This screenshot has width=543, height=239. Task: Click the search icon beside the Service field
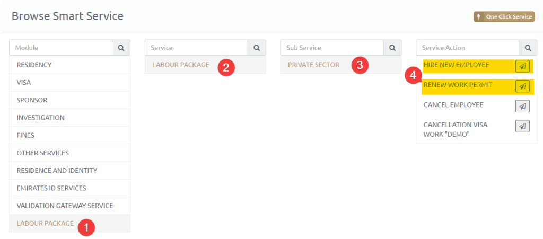click(x=257, y=48)
